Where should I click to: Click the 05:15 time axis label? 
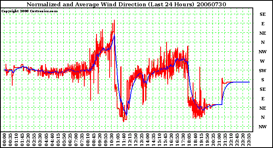coord(58,140)
